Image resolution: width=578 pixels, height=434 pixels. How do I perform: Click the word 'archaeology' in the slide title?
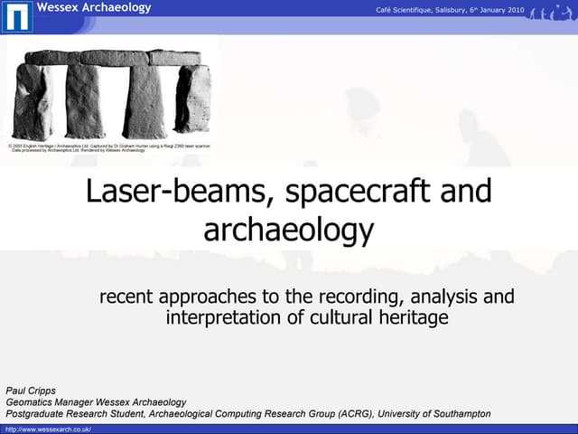pos(288,230)
